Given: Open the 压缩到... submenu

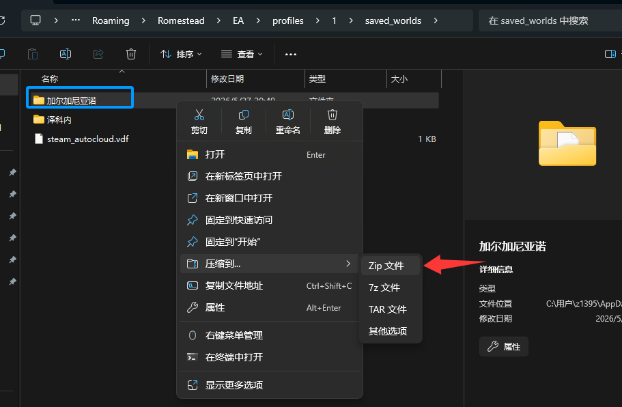Looking at the screenshot, I should (269, 264).
